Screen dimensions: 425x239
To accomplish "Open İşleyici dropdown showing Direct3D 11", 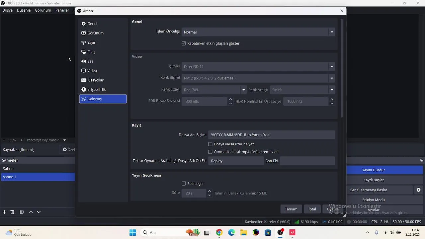I will [x=258, y=66].
